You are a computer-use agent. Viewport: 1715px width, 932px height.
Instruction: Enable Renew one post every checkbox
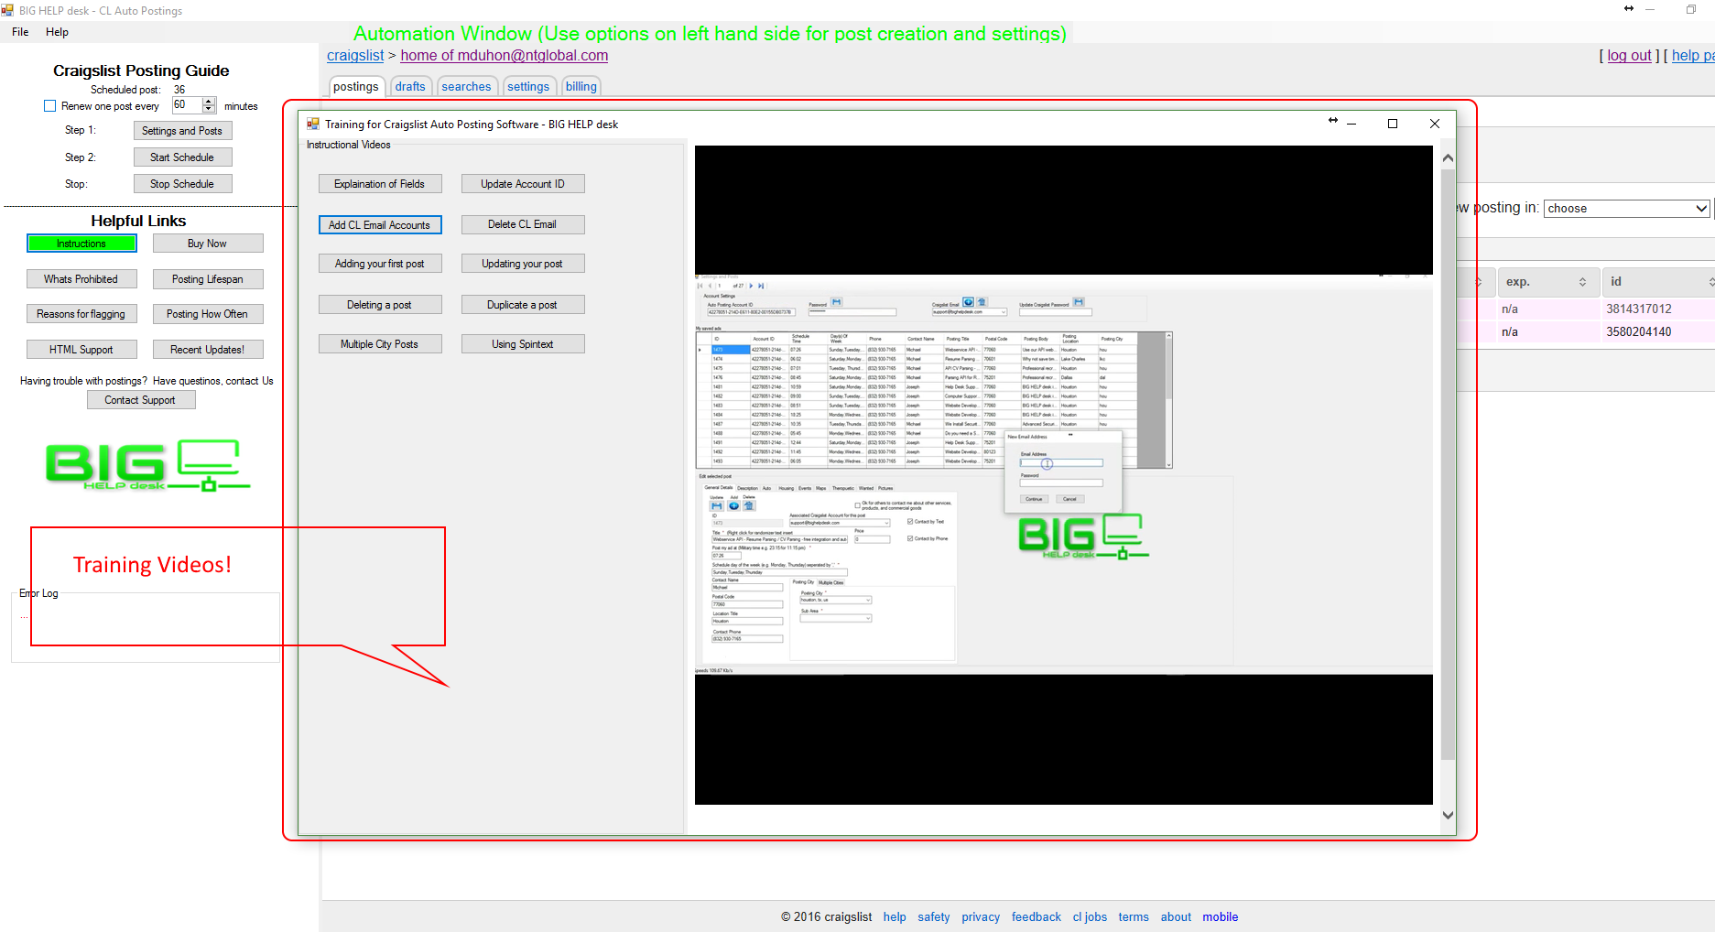point(50,106)
